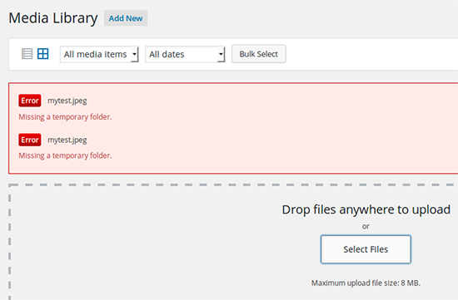This screenshot has height=300, width=458.
Task: Click the first red Error badge
Action: (30, 101)
